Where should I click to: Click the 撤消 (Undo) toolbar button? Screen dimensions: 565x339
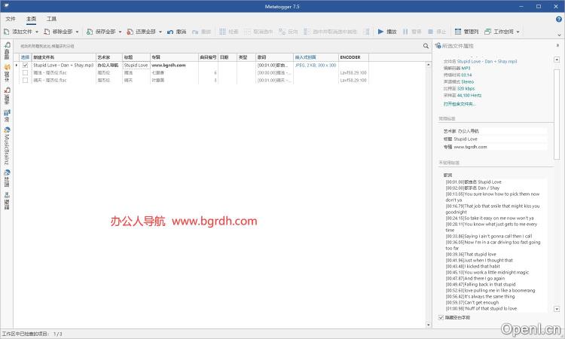[176, 32]
